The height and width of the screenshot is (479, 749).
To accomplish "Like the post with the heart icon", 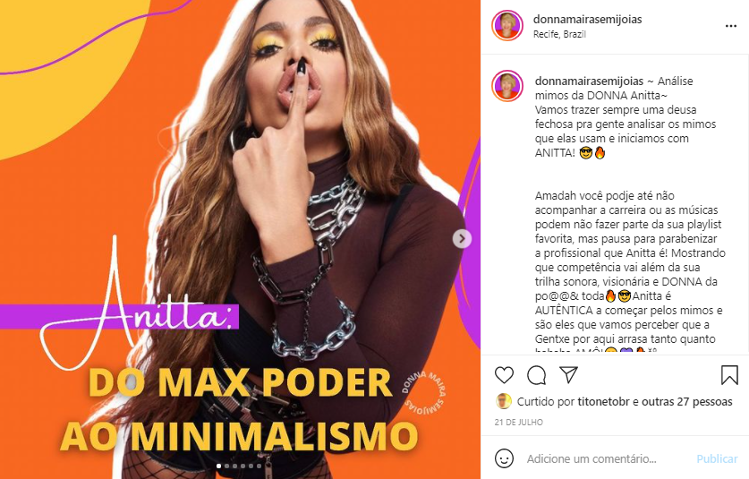I will click(x=504, y=375).
